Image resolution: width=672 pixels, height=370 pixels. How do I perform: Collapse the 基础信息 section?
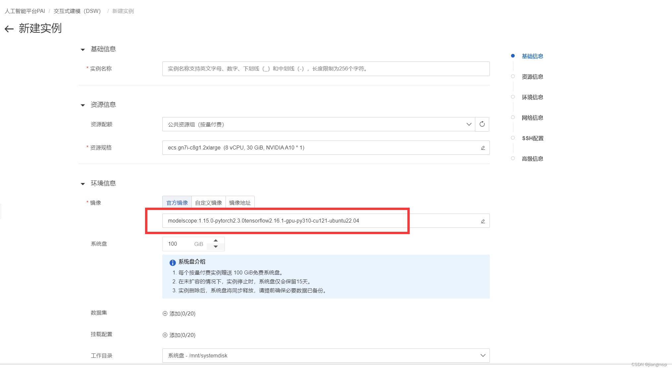(x=82, y=49)
